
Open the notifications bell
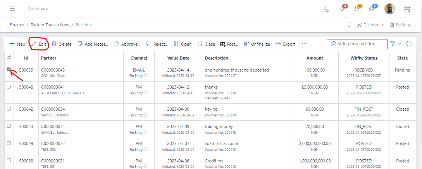342,9
